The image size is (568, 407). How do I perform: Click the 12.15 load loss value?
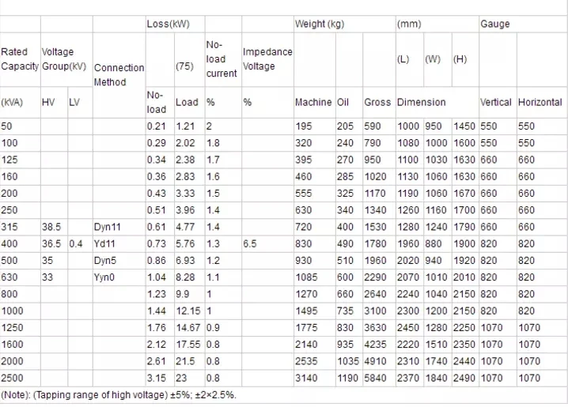click(x=186, y=312)
